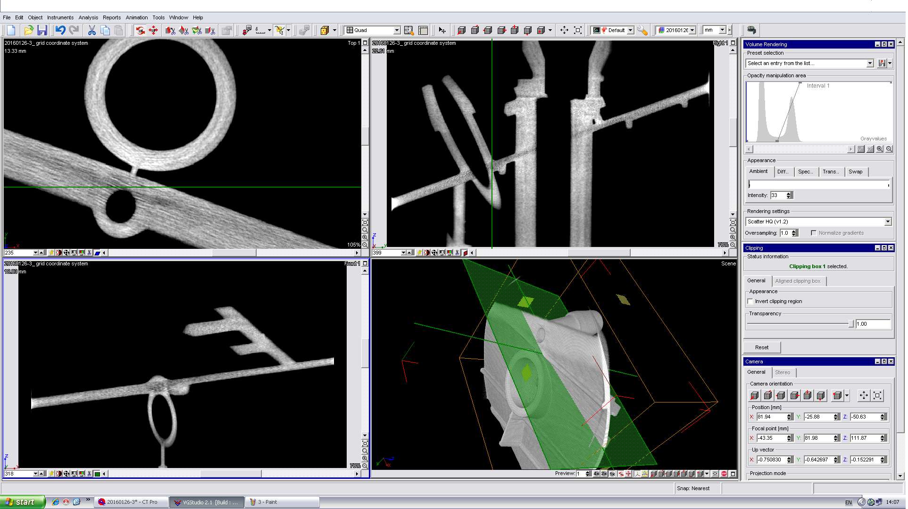Screen dimensions: 908x509
Task: Click the Reset button in Clipping panel
Action: [762, 348]
